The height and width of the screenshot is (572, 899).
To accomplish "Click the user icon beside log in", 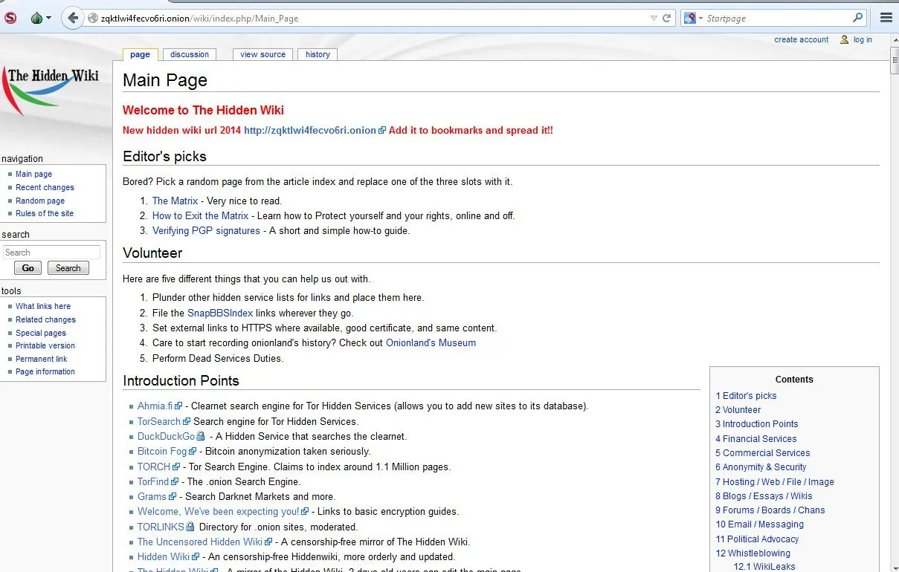I will (x=844, y=39).
